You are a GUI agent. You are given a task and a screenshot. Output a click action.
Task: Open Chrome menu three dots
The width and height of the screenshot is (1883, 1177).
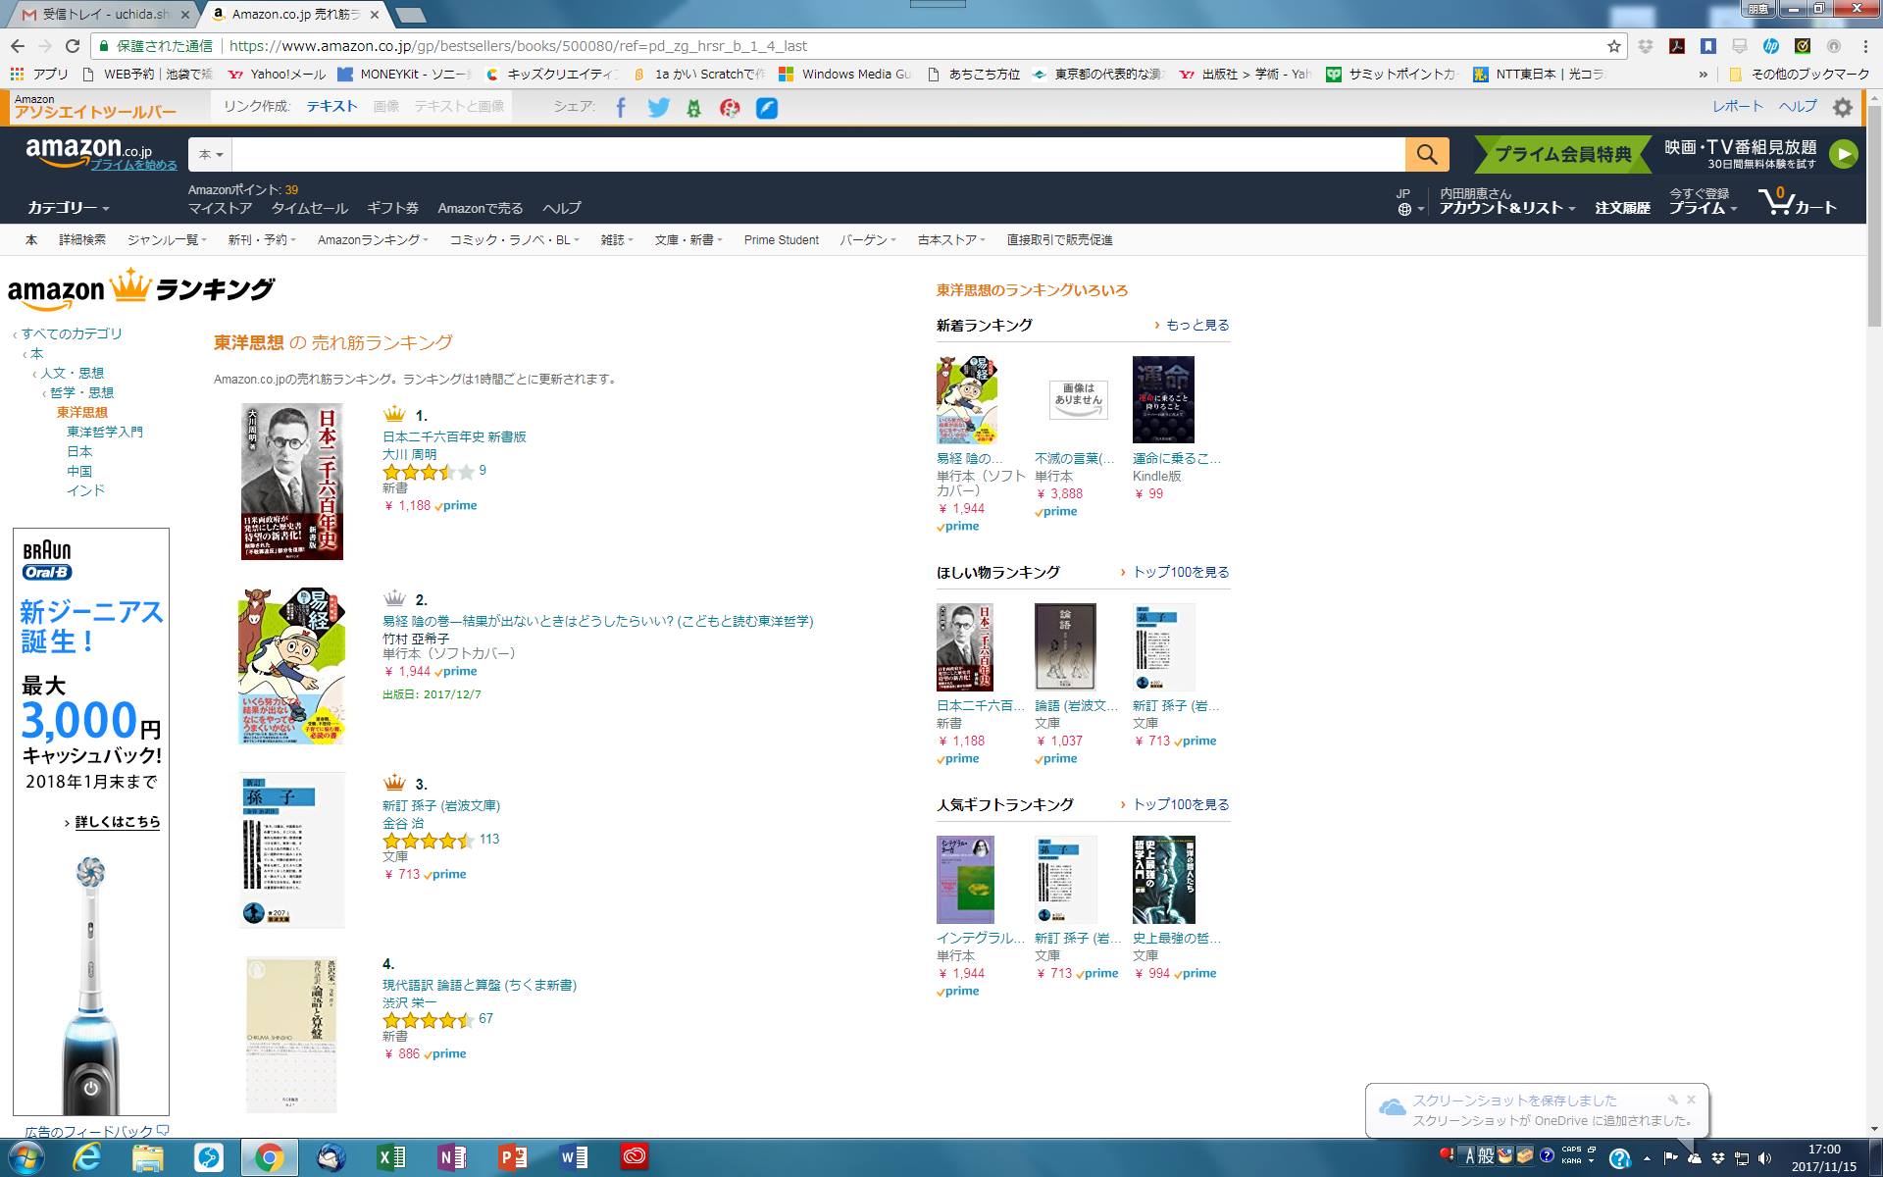click(1864, 46)
